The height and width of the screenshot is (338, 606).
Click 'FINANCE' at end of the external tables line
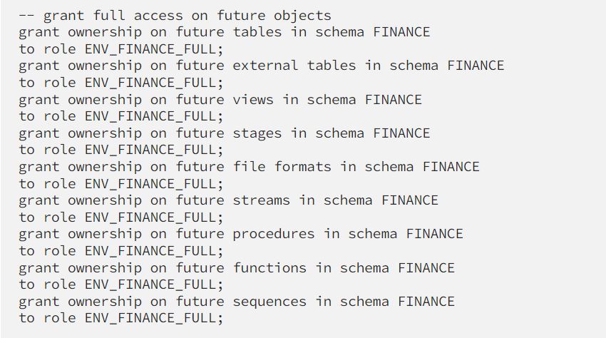click(x=476, y=66)
